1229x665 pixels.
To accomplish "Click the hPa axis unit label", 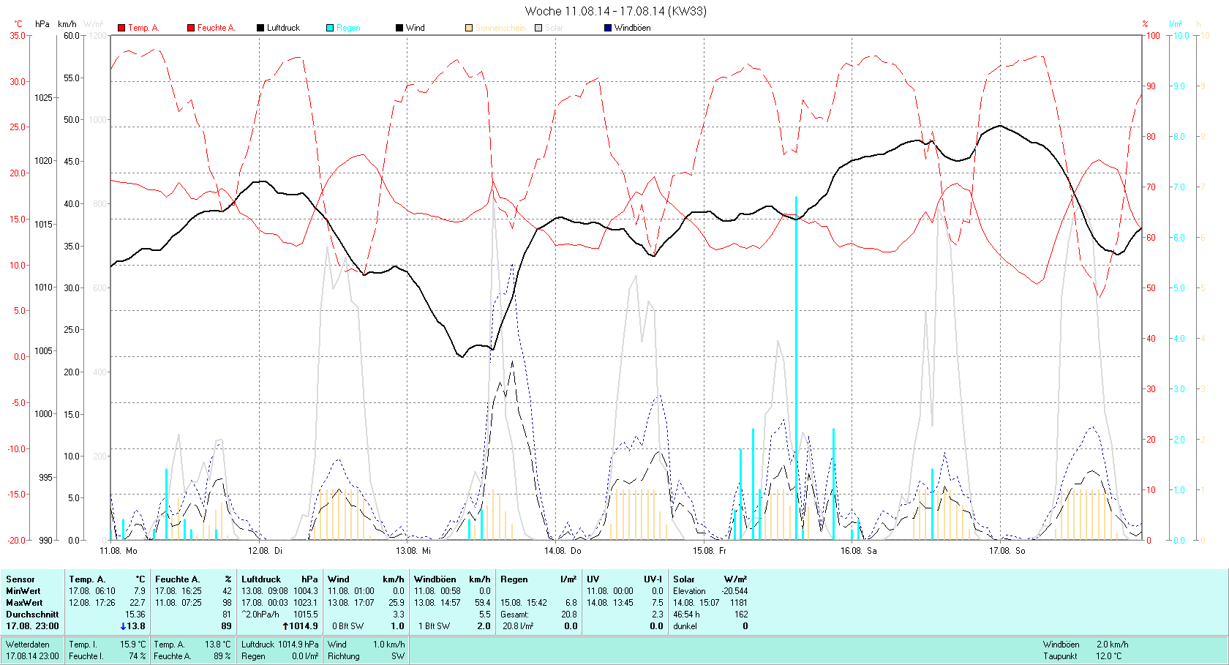I will tap(42, 24).
